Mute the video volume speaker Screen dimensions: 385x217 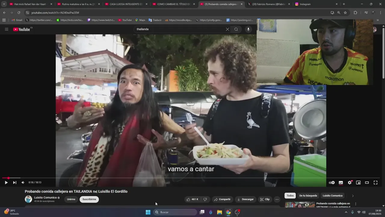(23, 182)
